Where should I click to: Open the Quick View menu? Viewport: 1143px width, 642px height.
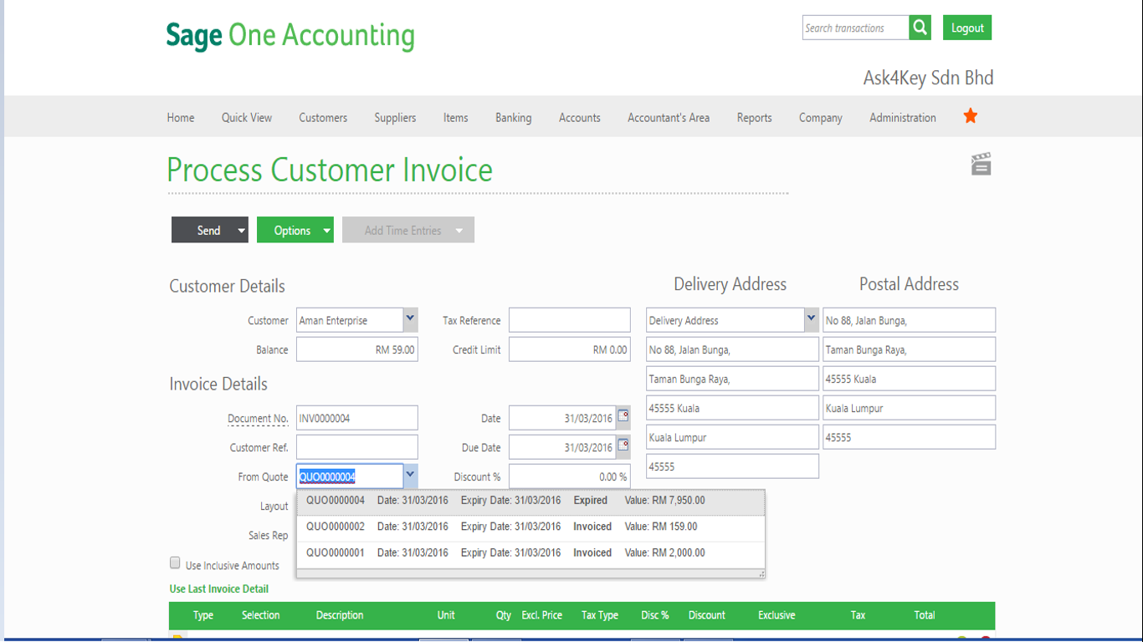coord(247,118)
